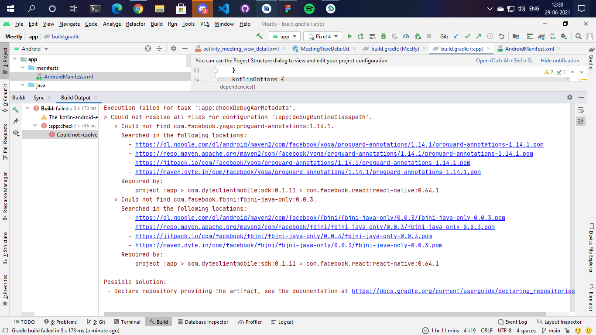596x335 pixels.
Task: Click Apply Changes and Restart Activity icon
Action: pyautogui.click(x=361, y=37)
